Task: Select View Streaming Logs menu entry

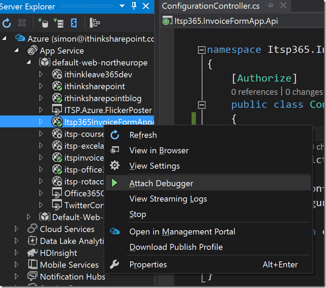Action: tap(168, 198)
